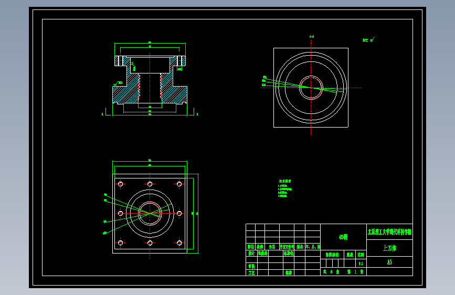Select the '签名' column header

click(x=300, y=247)
